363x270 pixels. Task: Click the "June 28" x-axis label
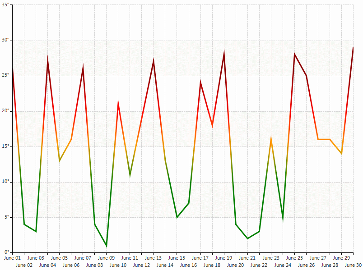pos(330,265)
